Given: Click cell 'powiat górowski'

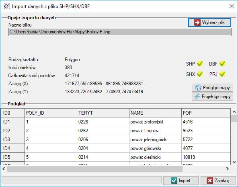Looking at the screenshot, I should 155,148.
